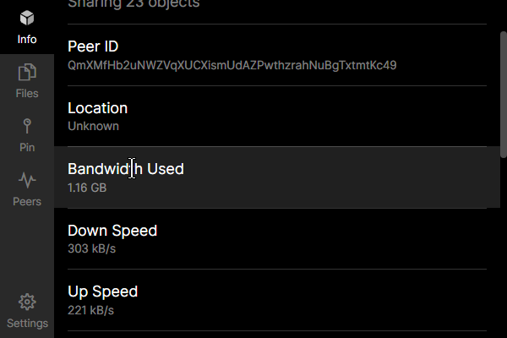This screenshot has height=338, width=507.
Task: Click the vertical scrollbar thumb
Action: (x=504, y=89)
